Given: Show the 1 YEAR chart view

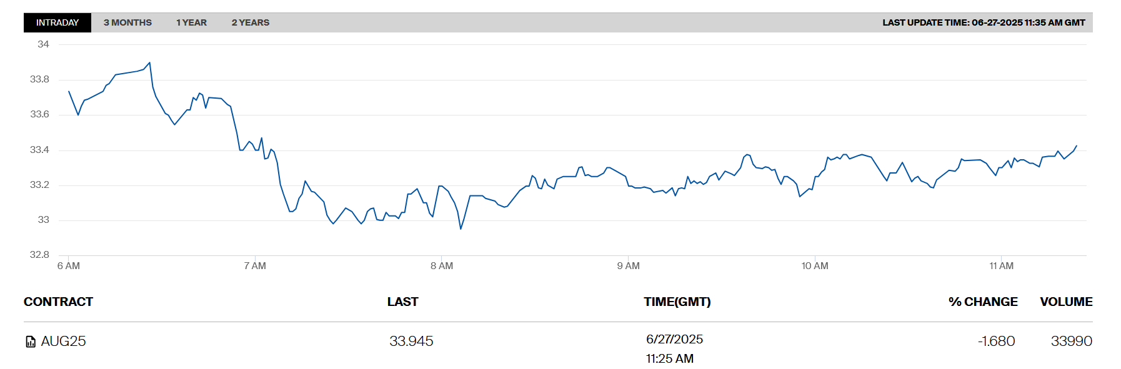Looking at the screenshot, I should (x=191, y=22).
